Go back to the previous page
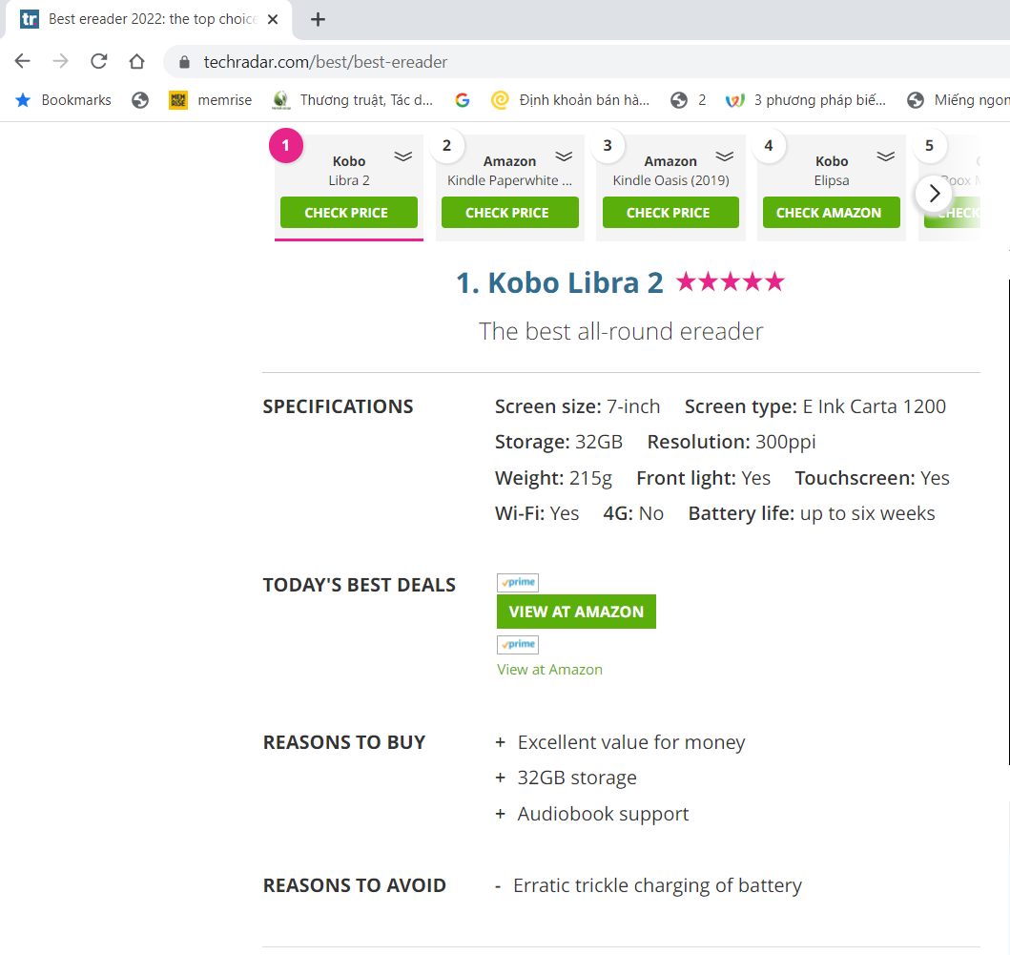The image size is (1010, 955). 23,61
